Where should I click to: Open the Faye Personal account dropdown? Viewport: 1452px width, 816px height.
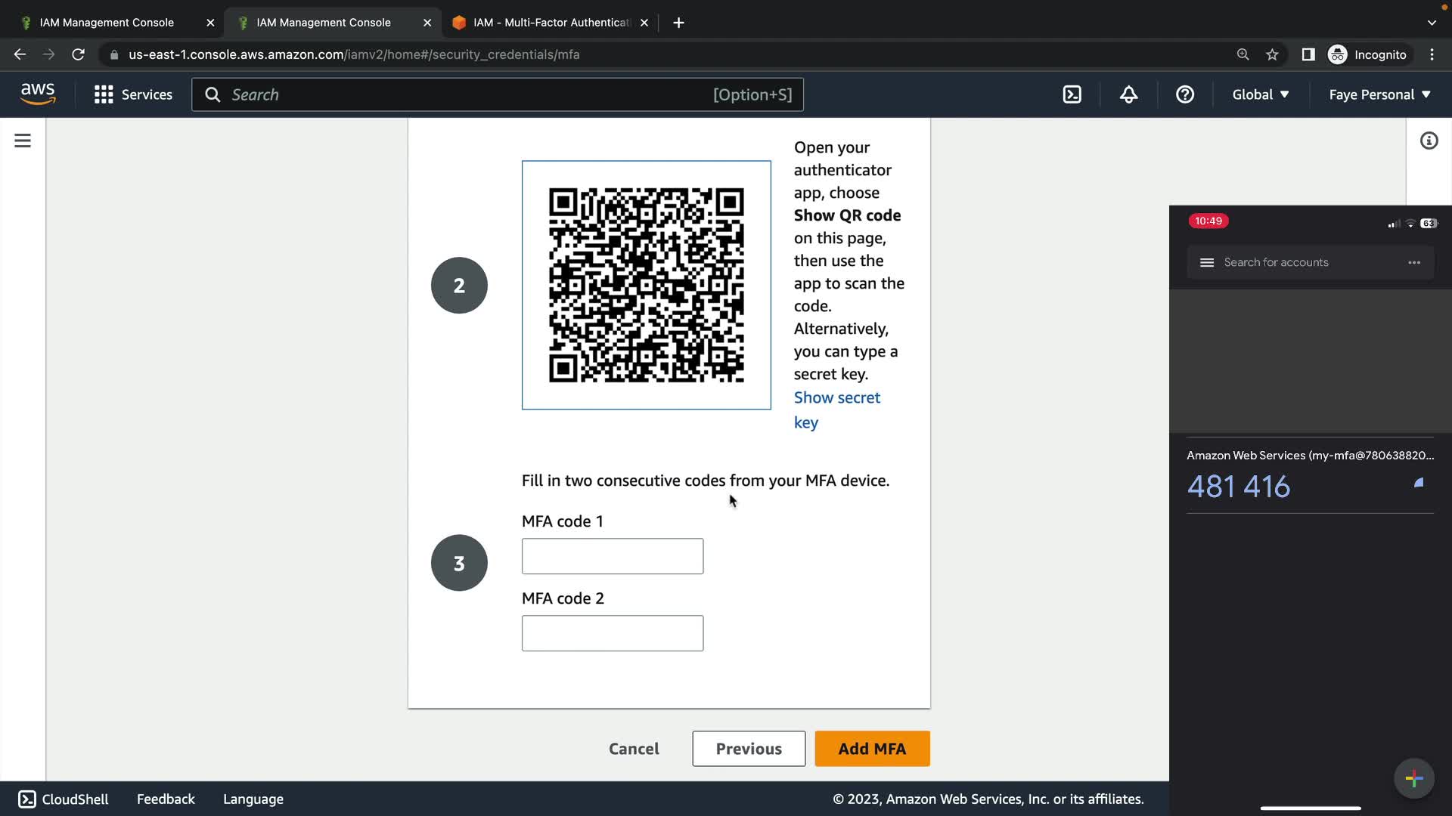click(1379, 94)
